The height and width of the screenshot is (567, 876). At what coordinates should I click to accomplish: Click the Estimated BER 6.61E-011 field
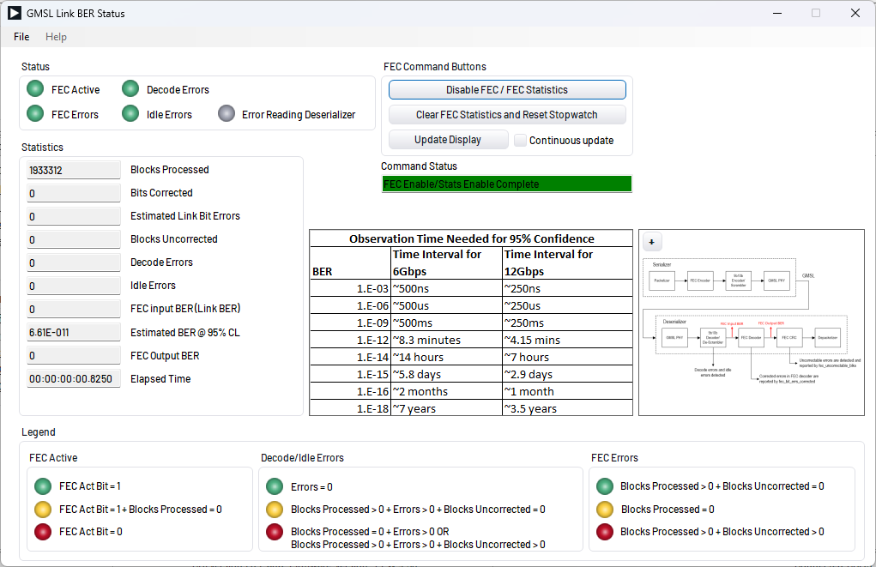click(73, 332)
